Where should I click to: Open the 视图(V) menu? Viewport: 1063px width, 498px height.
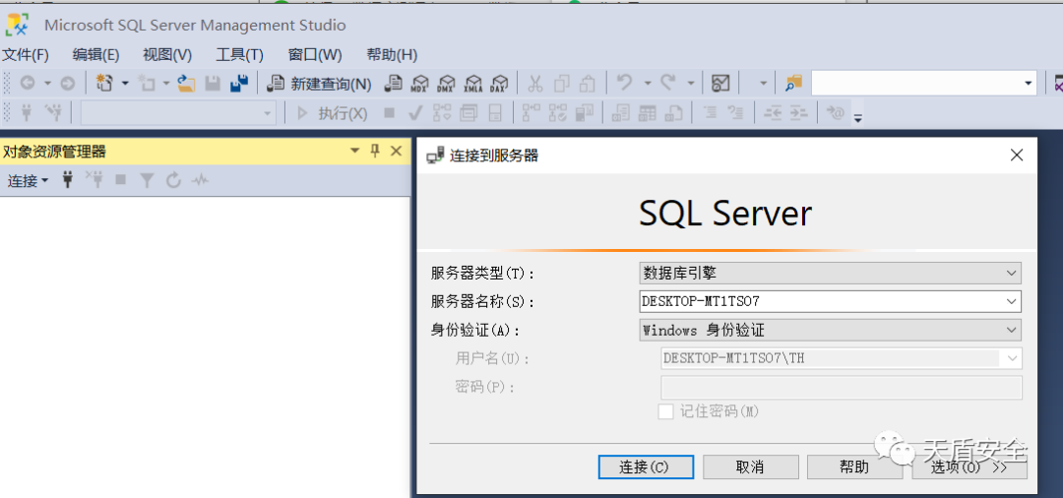(167, 55)
